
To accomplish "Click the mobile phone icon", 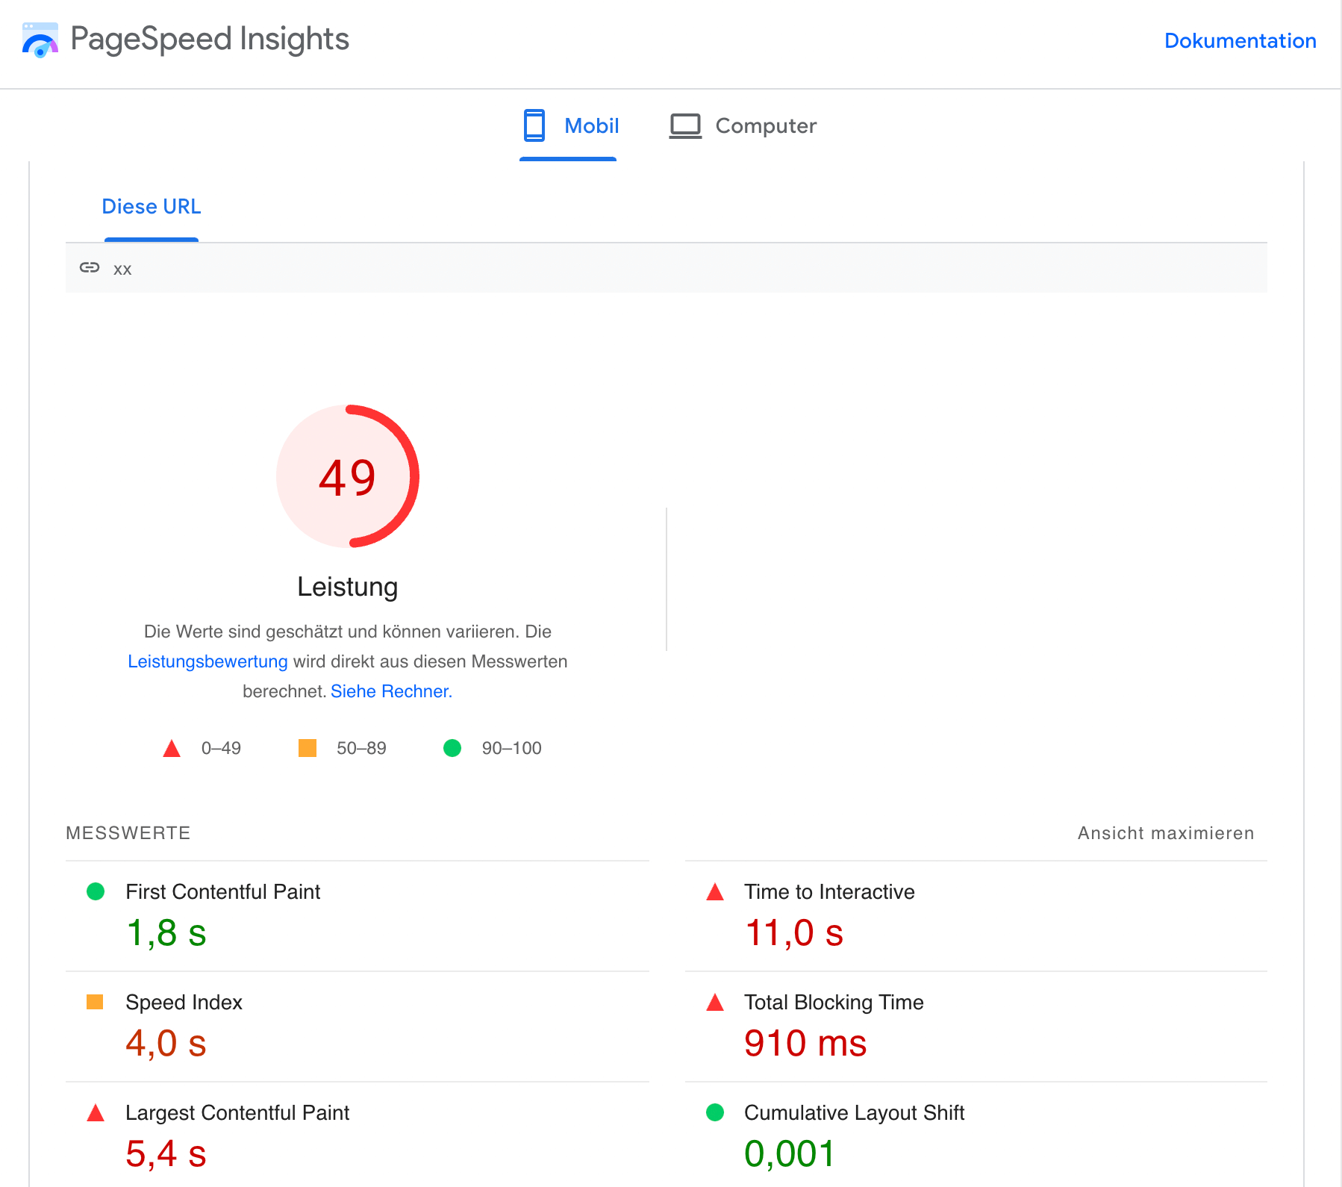I will (x=534, y=125).
